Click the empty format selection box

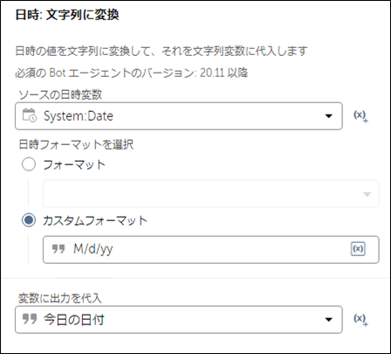(x=211, y=194)
